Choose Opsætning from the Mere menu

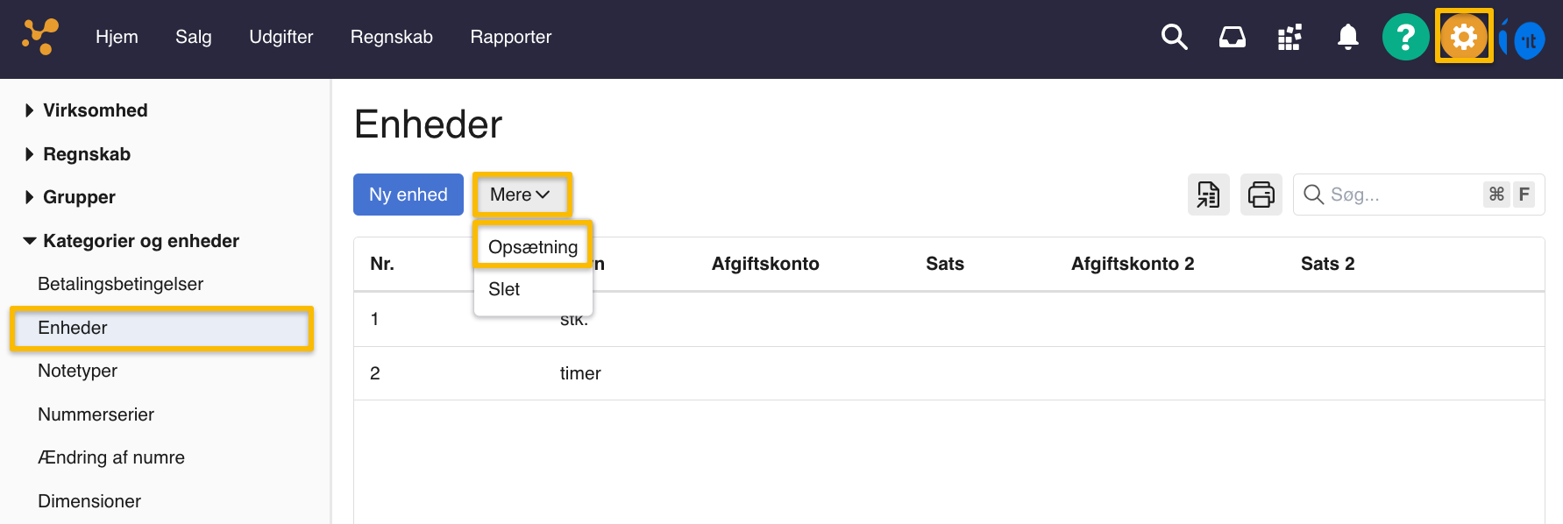(533, 247)
